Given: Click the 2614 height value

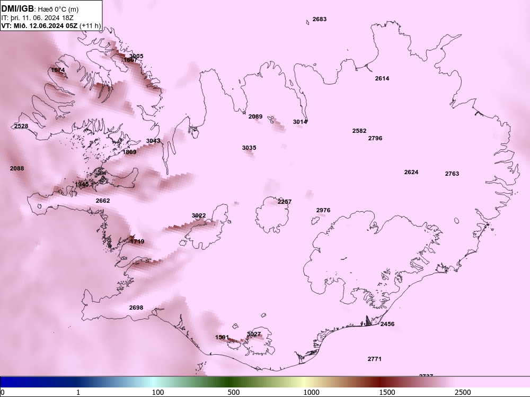Looking at the screenshot, I should (x=382, y=78).
